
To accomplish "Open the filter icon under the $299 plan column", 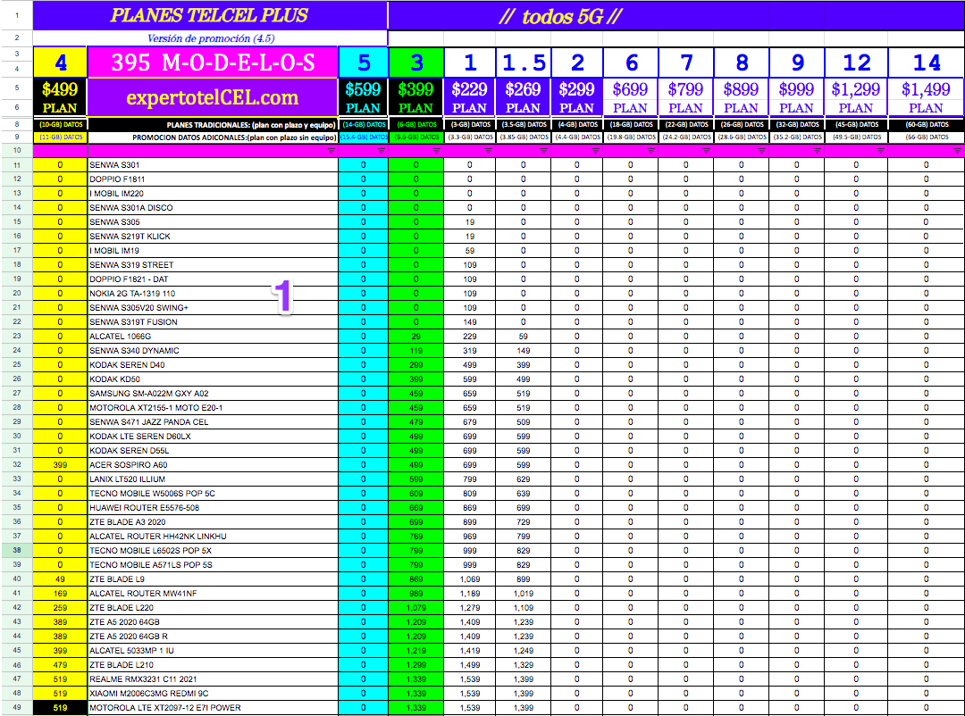I will tap(596, 151).
